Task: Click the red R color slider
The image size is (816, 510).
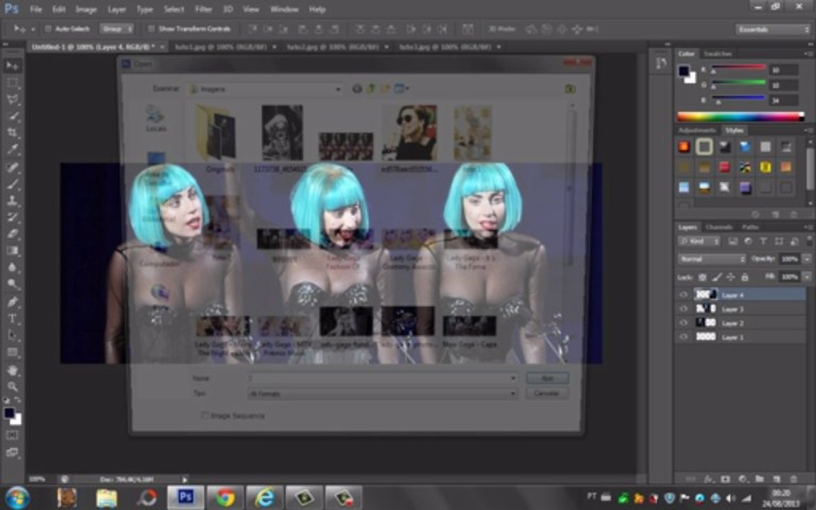Action: [738, 68]
